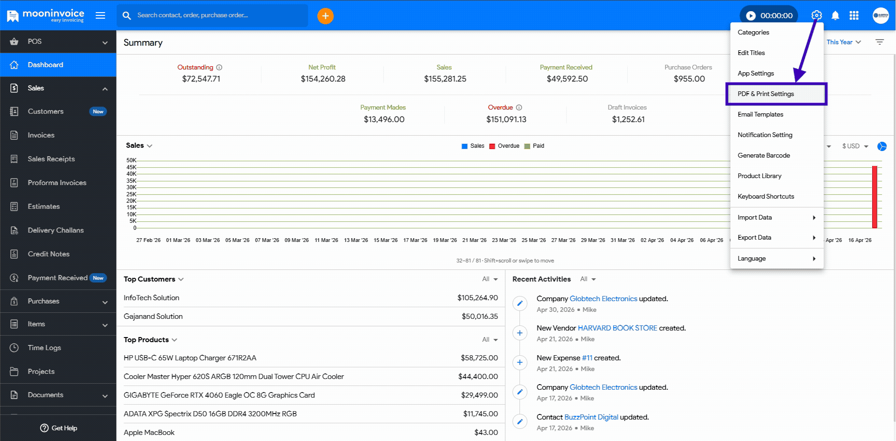
Task: Click the search contact, order field
Action: pyautogui.click(x=212, y=15)
